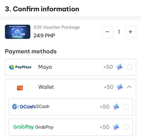This screenshot has height=137, width=141.
Task: Click the Maya payment option label
Action: [45, 67]
